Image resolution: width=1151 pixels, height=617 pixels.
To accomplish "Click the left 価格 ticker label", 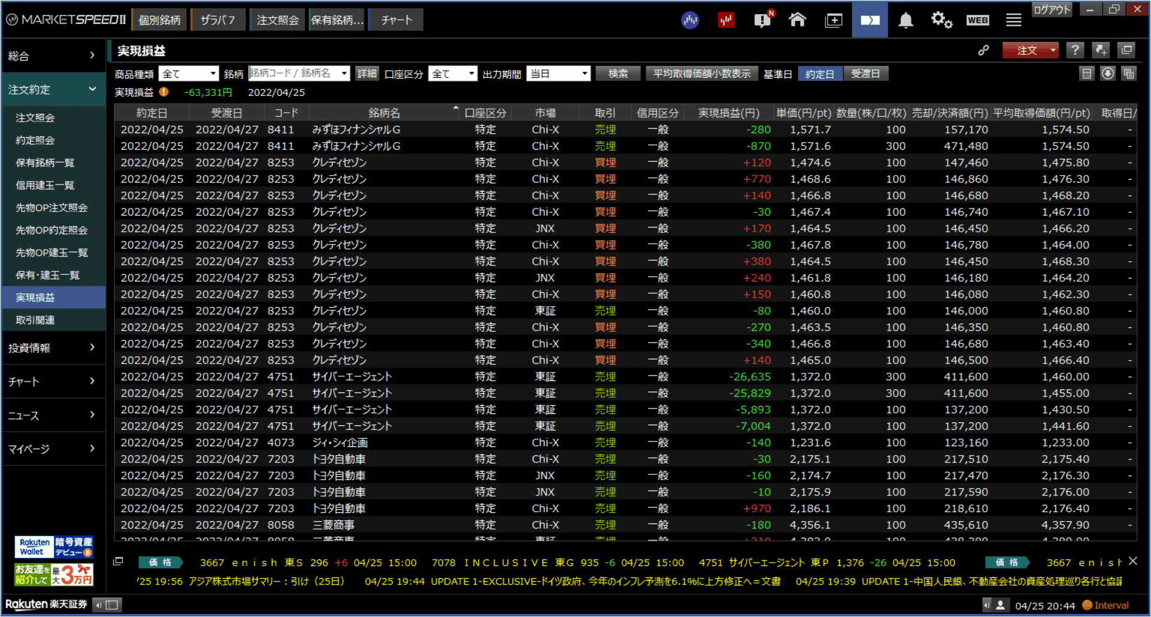I will [160, 562].
